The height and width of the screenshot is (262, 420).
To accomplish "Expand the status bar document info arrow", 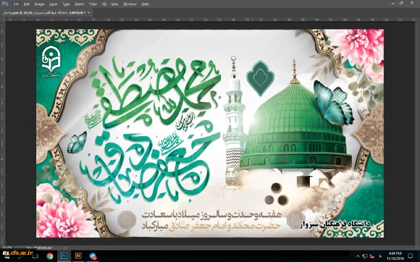I will pyautogui.click(x=64, y=246).
